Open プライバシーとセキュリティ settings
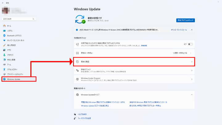222x125 pixels. pos(15,74)
